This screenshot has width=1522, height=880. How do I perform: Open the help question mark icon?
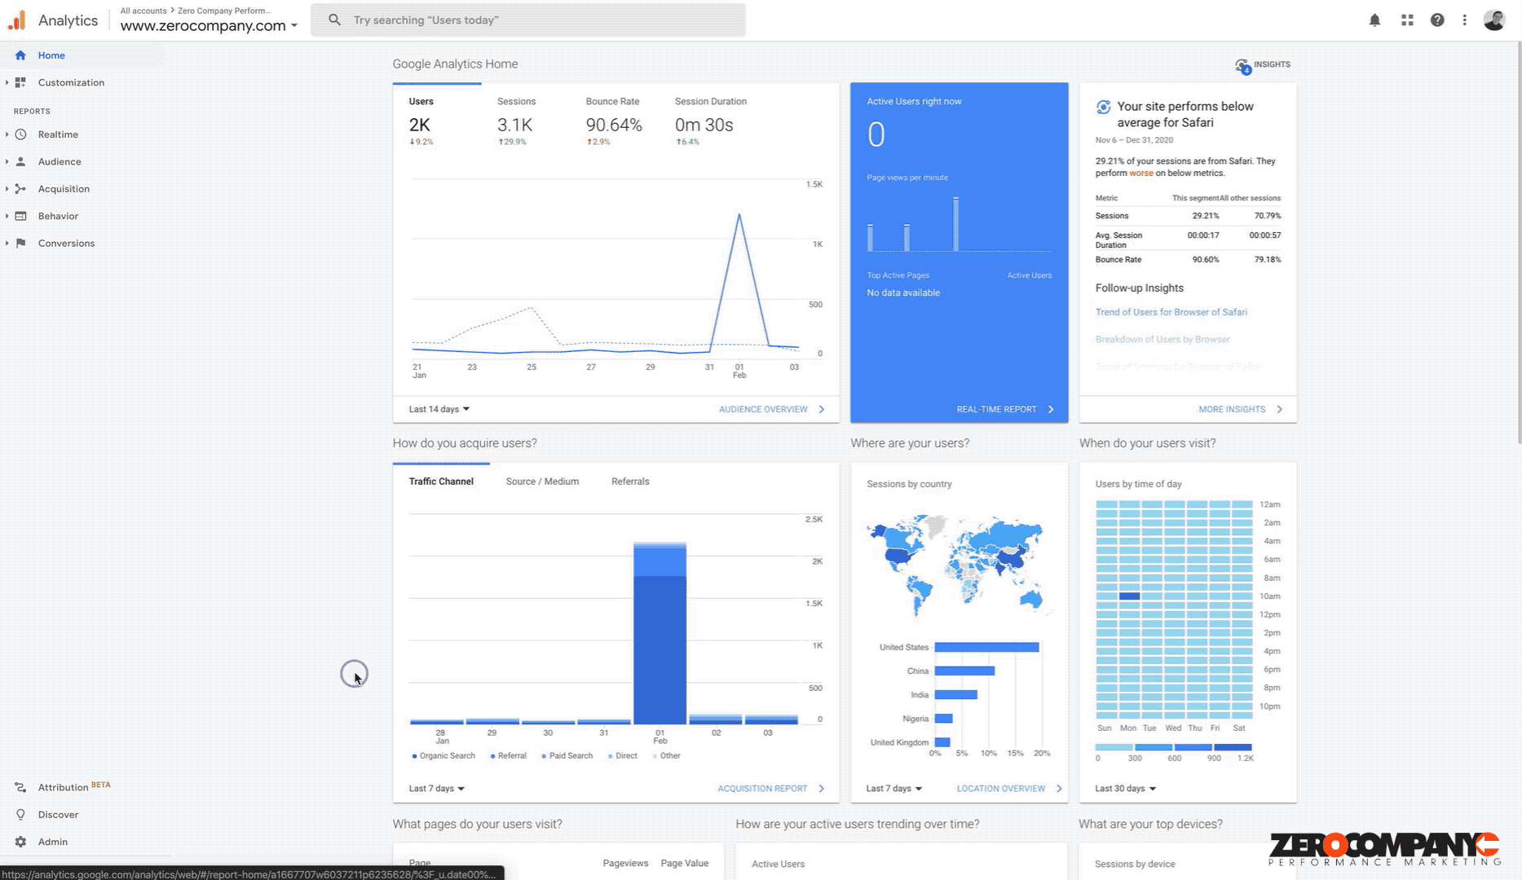pyautogui.click(x=1437, y=20)
